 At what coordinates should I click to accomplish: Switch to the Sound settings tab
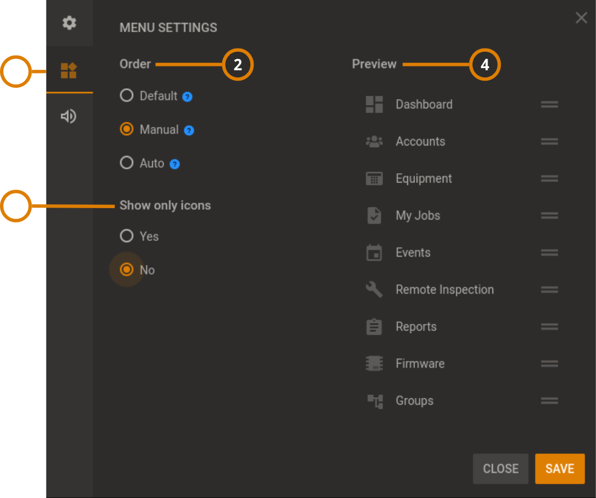point(69,116)
